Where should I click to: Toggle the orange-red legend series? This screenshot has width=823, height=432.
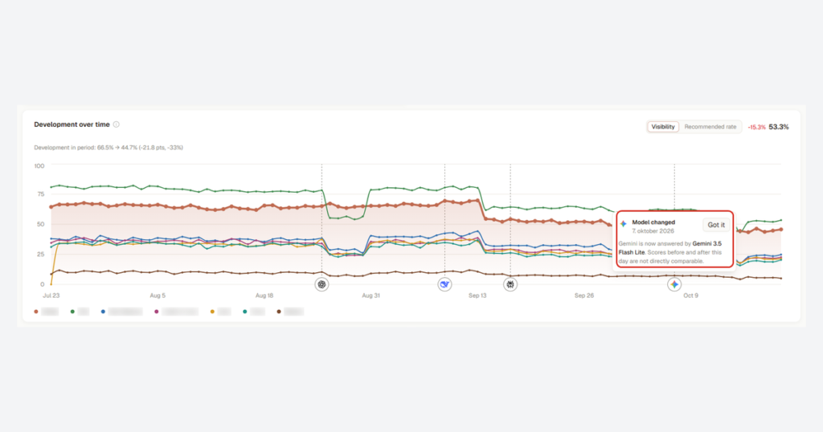46,312
